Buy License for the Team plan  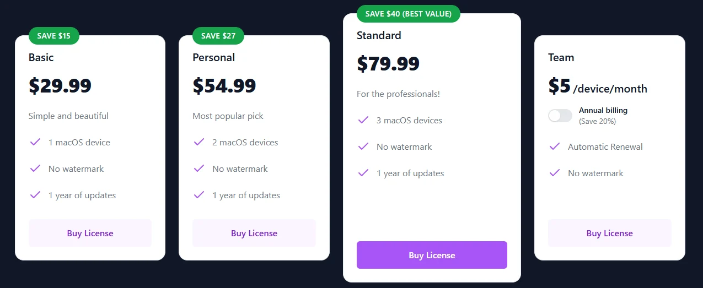[610, 233]
